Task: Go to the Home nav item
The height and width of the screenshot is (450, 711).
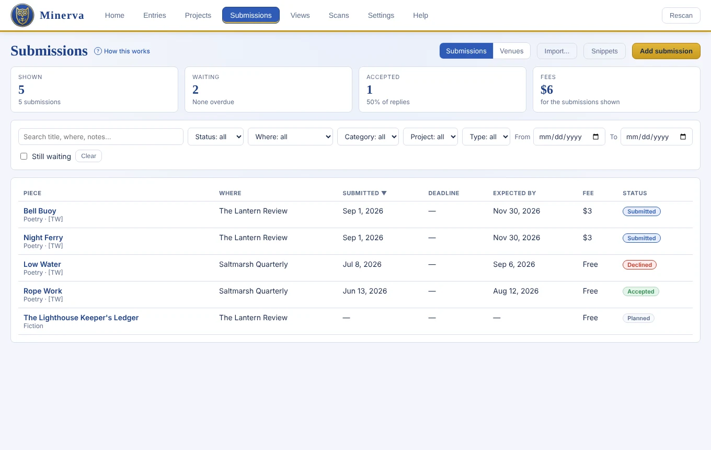Action: click(x=114, y=15)
